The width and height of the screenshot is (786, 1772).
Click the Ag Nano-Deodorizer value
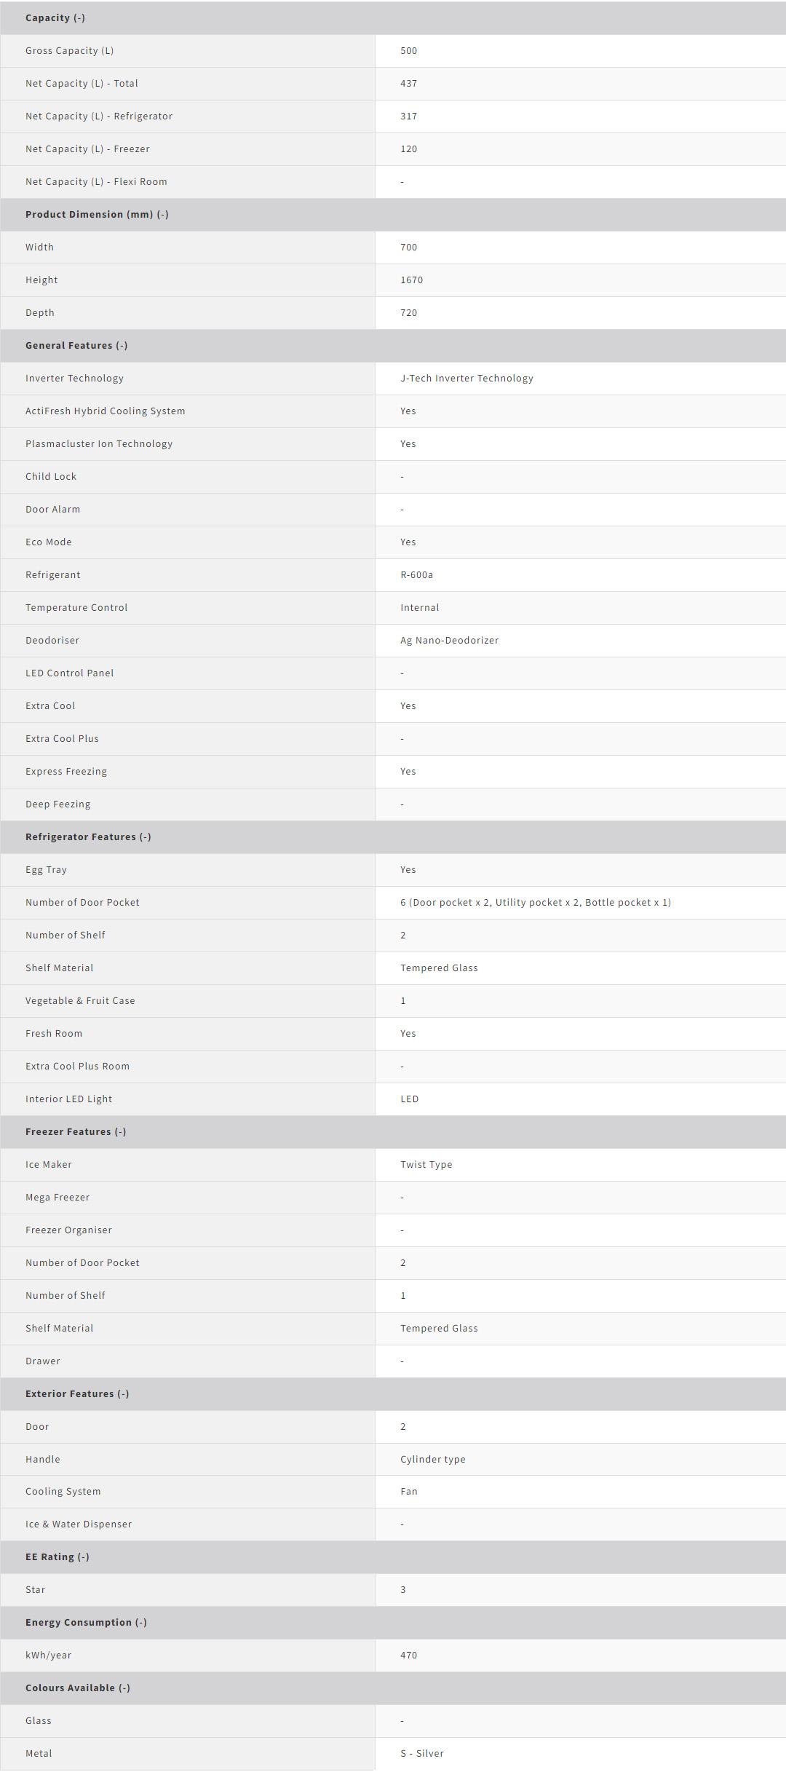pos(449,640)
